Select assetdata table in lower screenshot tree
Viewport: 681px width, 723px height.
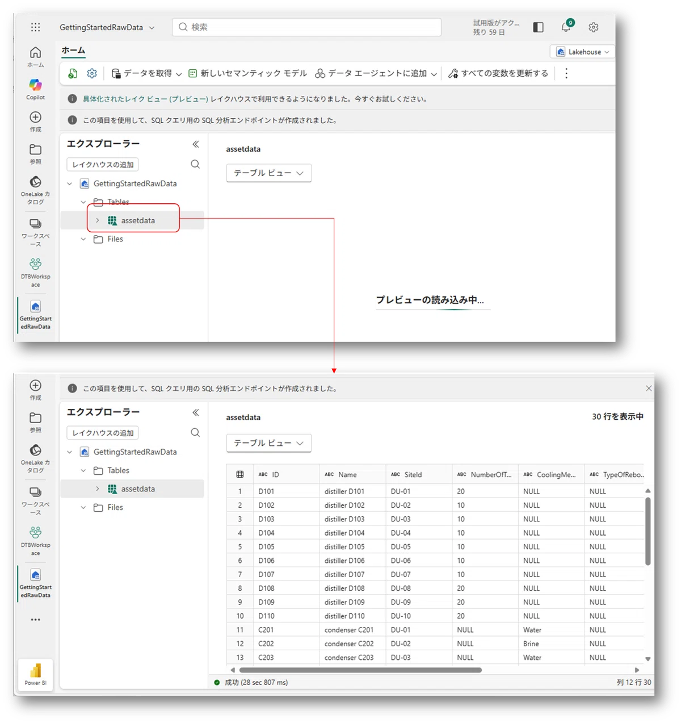pyautogui.click(x=132, y=489)
